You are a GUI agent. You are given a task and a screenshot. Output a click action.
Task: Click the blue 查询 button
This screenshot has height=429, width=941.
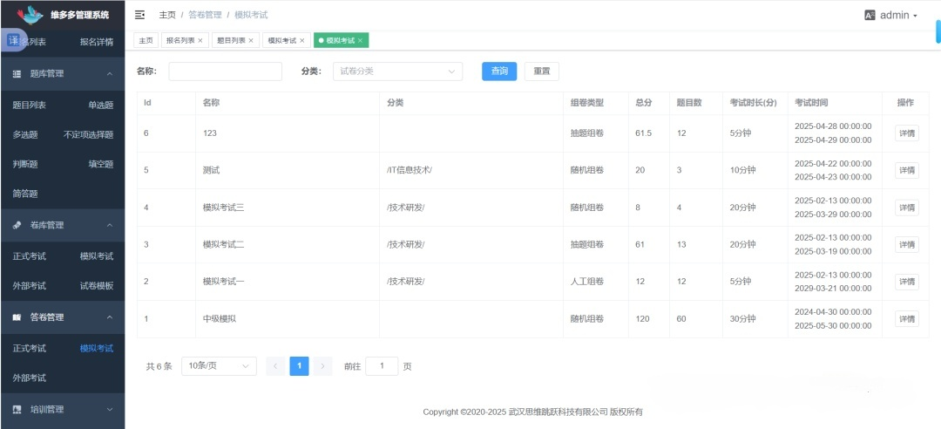click(x=499, y=71)
